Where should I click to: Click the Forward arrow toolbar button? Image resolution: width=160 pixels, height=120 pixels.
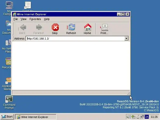(39, 29)
